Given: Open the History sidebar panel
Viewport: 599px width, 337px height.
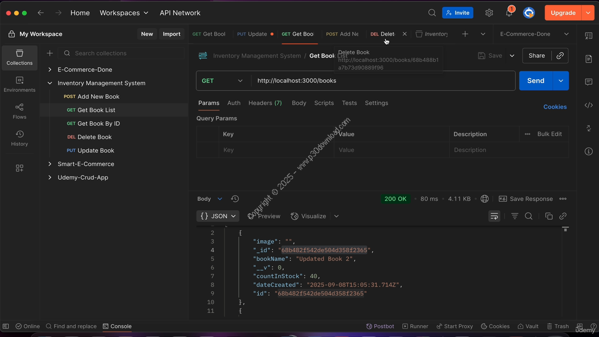Looking at the screenshot, I should [19, 139].
